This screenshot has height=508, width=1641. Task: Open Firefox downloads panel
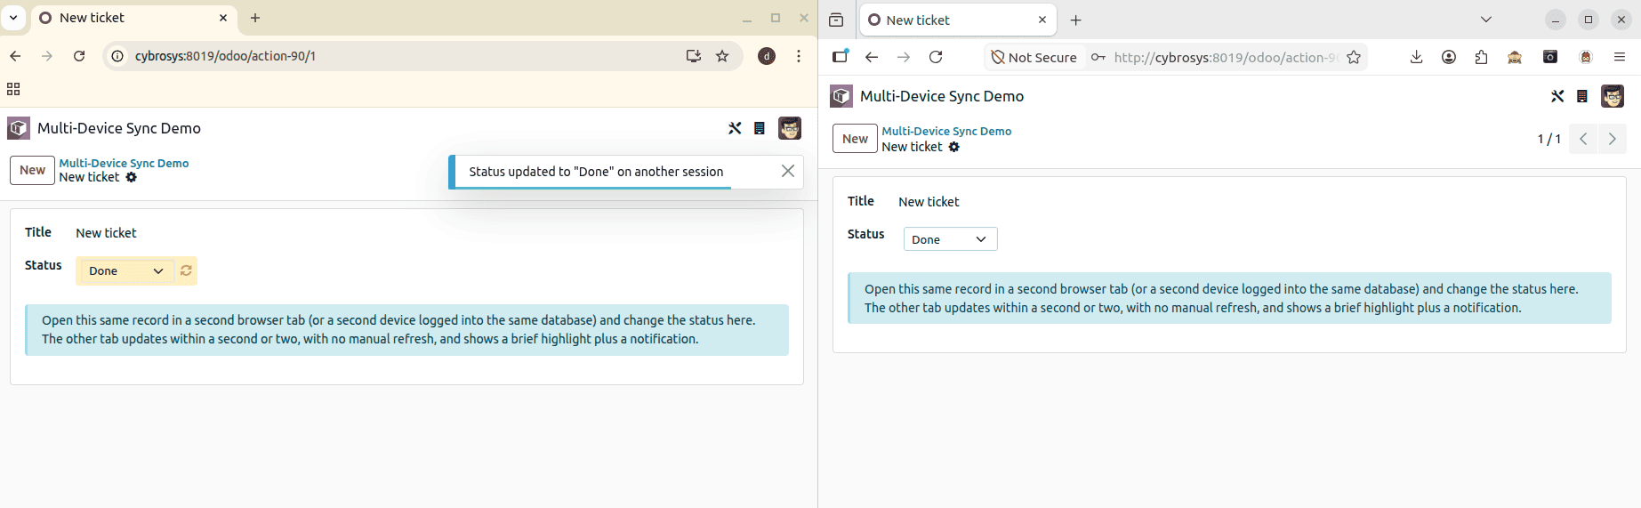click(x=1417, y=57)
